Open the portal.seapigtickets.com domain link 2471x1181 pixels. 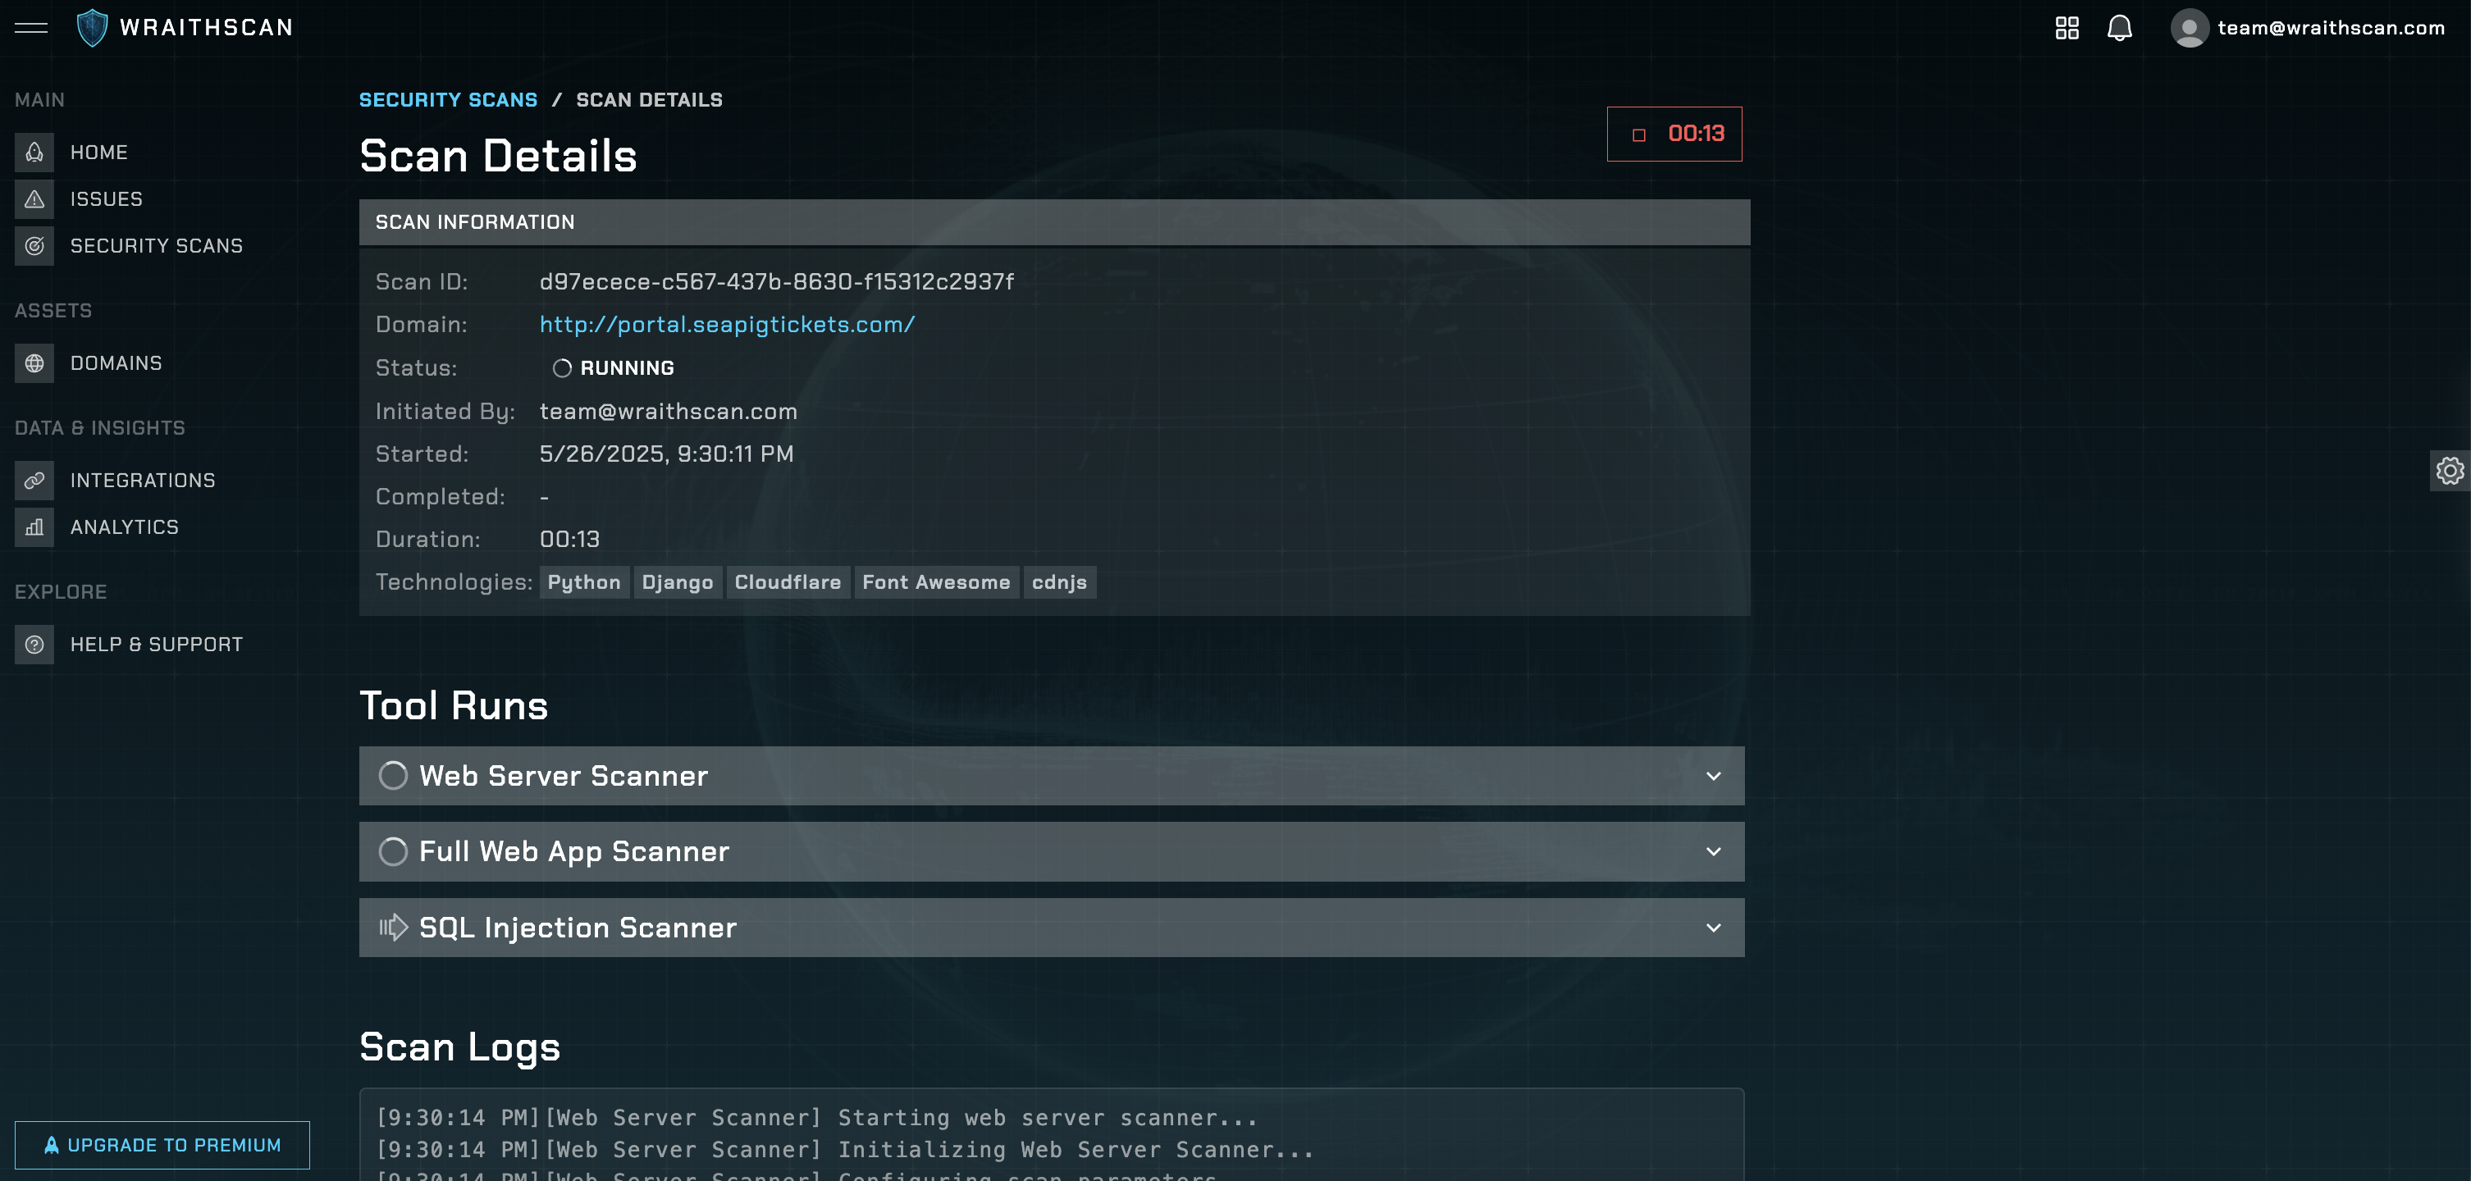(x=727, y=324)
